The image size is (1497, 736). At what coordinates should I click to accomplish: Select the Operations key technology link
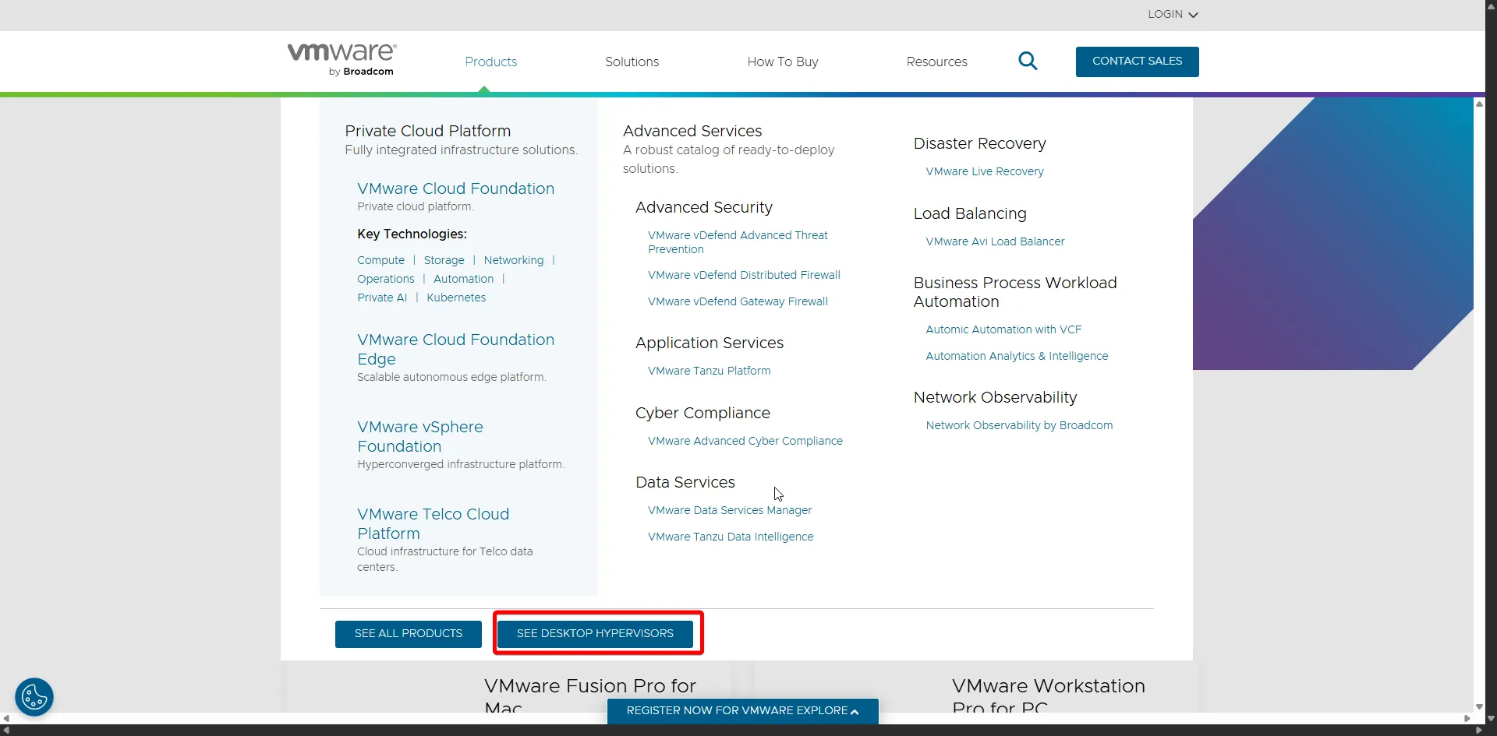click(386, 279)
